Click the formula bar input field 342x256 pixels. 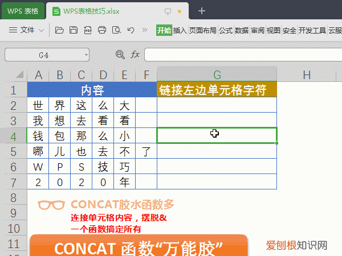[x=243, y=55]
